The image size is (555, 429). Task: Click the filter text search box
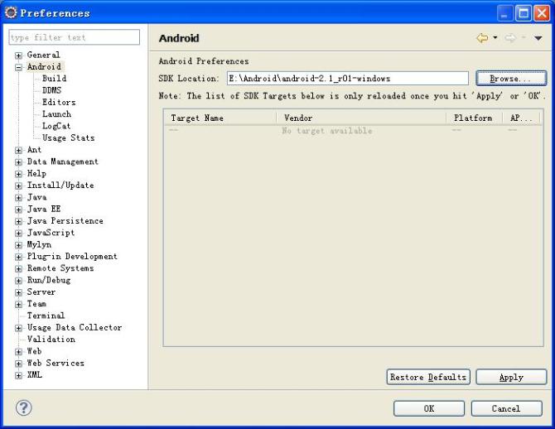click(x=75, y=37)
